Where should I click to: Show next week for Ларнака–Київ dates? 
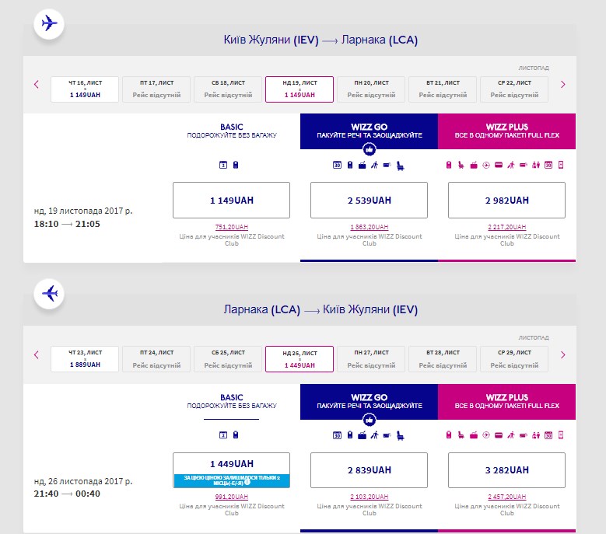[x=563, y=355]
